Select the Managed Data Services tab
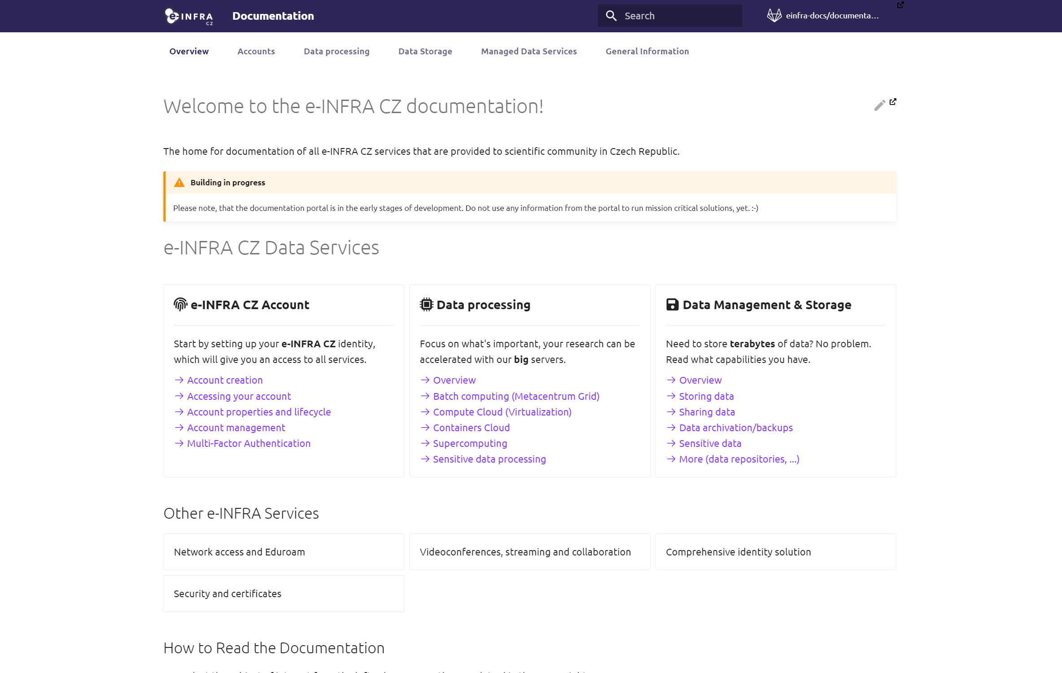 coord(529,51)
